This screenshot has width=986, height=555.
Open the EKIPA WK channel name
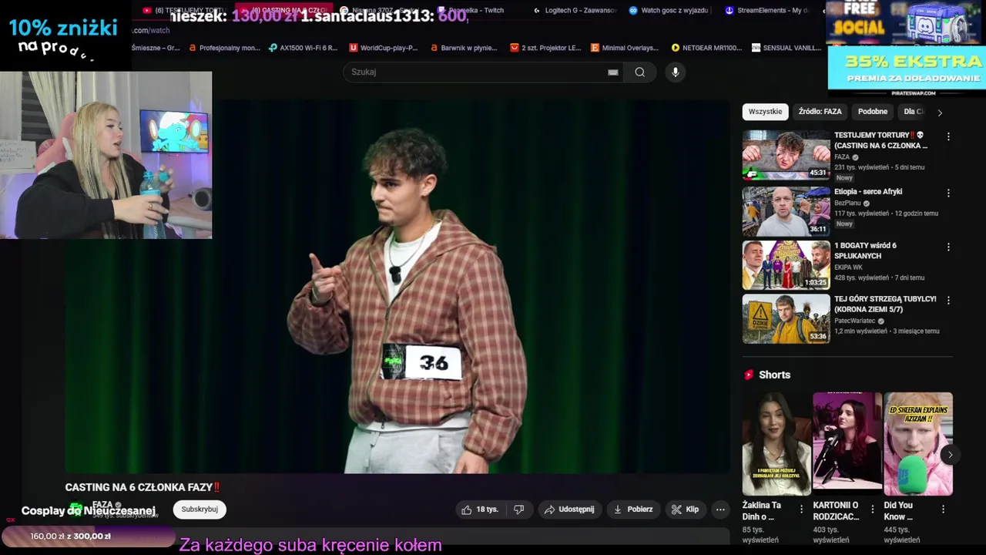pos(848,267)
